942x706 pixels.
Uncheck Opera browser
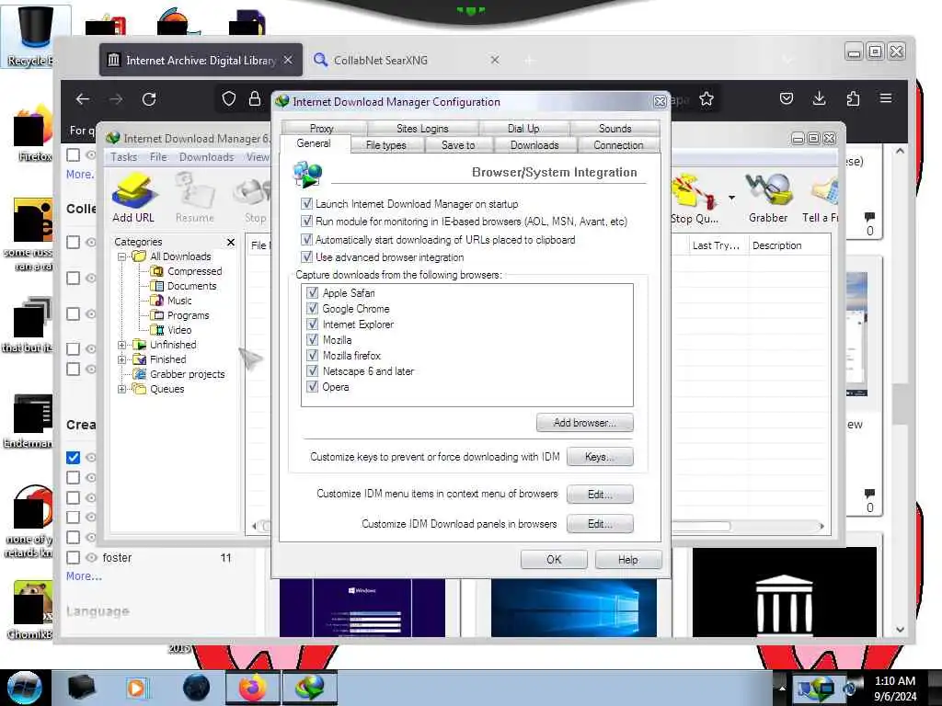pyautogui.click(x=313, y=387)
